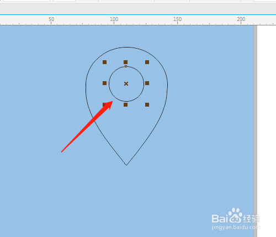Click the middle-right selection handle of circle
The image size is (276, 237).
[x=147, y=83]
